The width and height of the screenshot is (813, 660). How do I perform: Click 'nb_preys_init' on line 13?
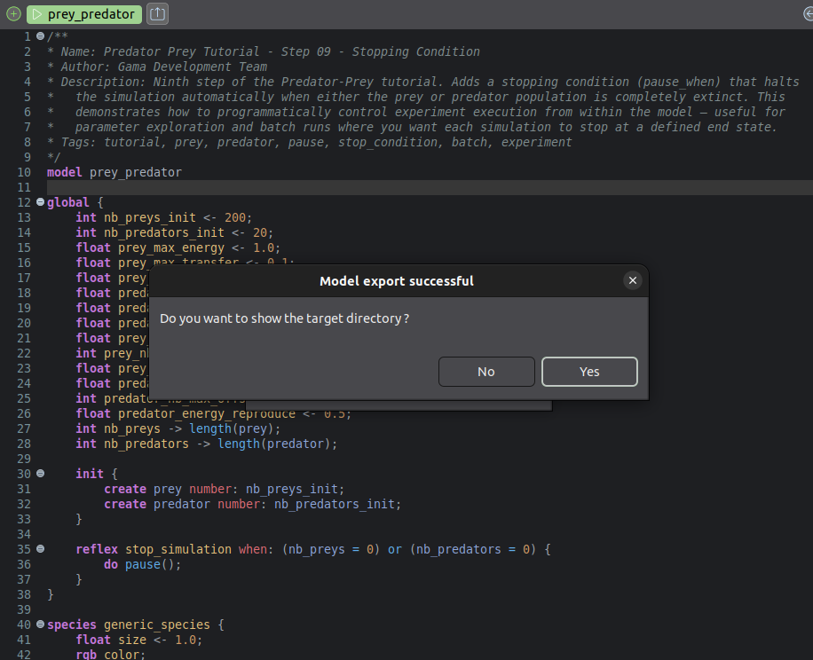tap(150, 217)
